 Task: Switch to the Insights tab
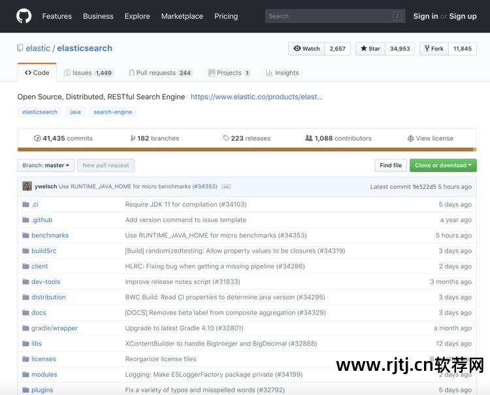(x=282, y=72)
